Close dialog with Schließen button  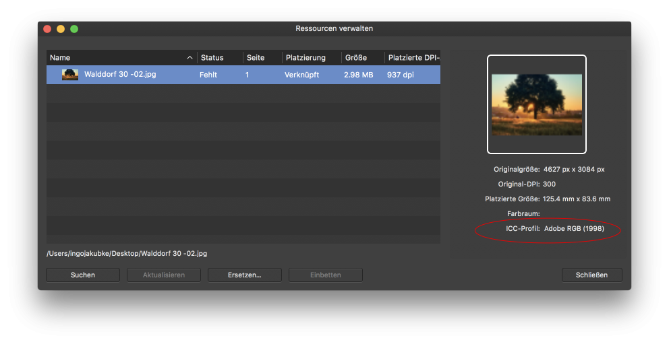[x=591, y=275]
